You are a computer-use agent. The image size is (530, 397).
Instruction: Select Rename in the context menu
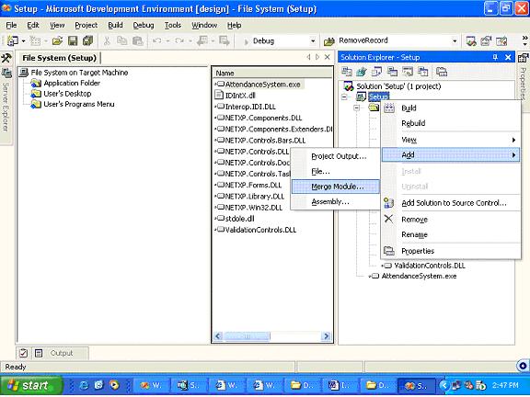(x=451, y=234)
